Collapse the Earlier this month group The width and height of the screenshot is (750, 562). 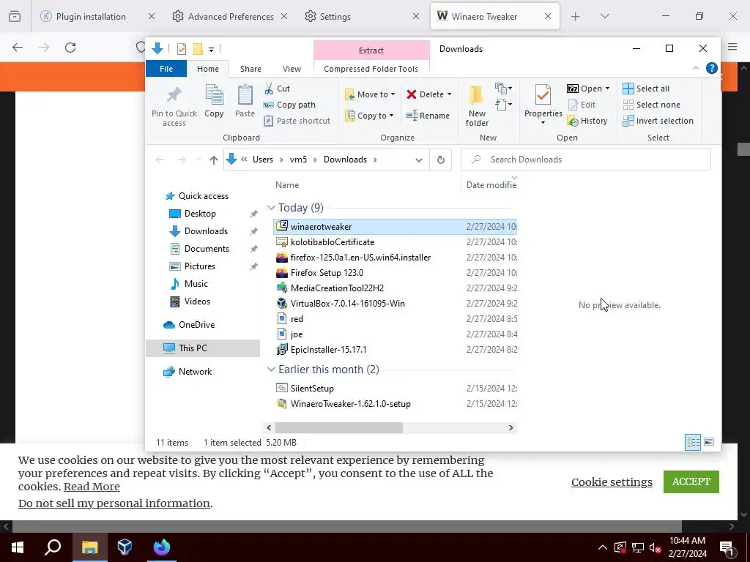[x=271, y=370]
